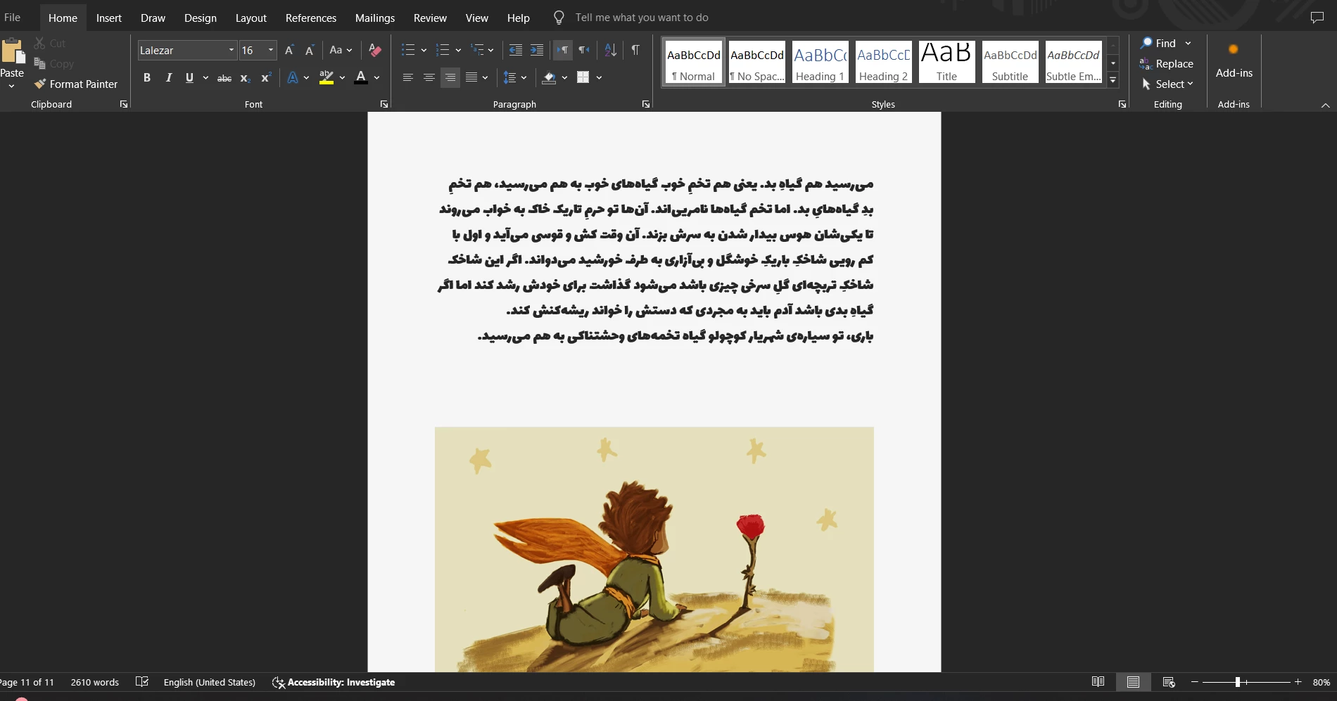Clear all formatting eraser icon
The image size is (1337, 701).
coord(375,50)
